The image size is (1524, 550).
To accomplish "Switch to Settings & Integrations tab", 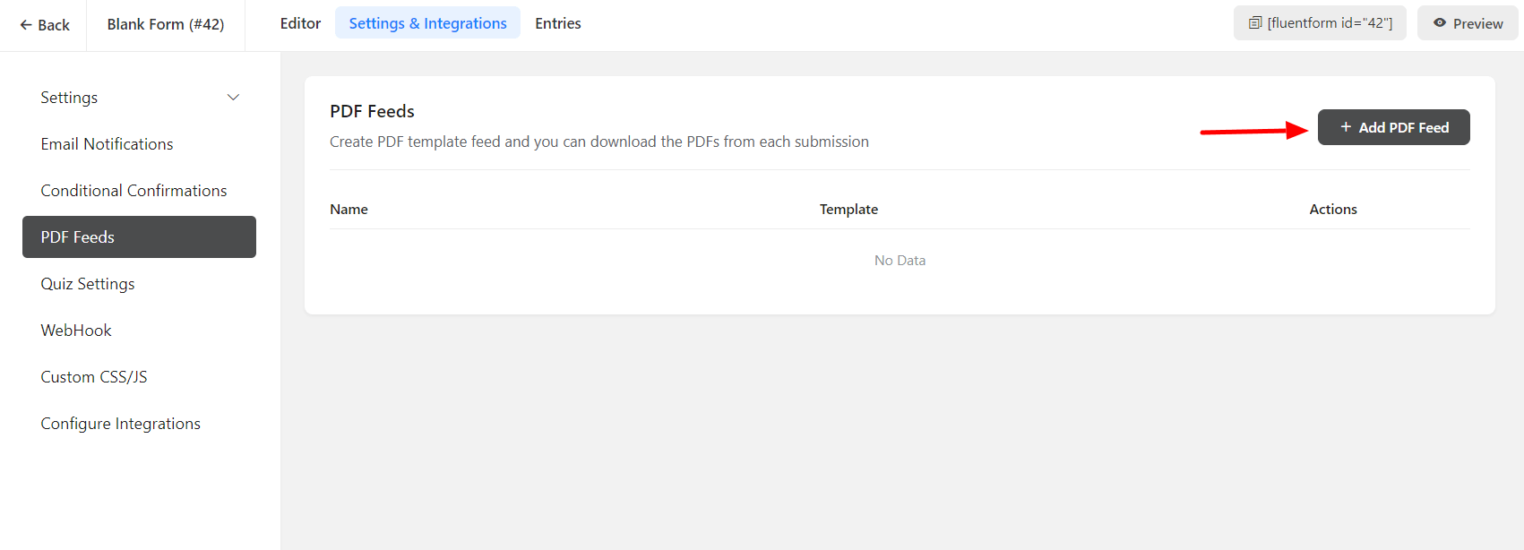I will pyautogui.click(x=427, y=23).
